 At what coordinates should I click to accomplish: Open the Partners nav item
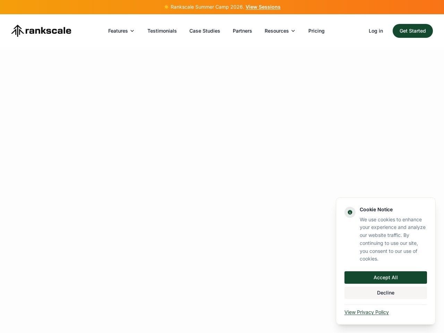pyautogui.click(x=242, y=31)
